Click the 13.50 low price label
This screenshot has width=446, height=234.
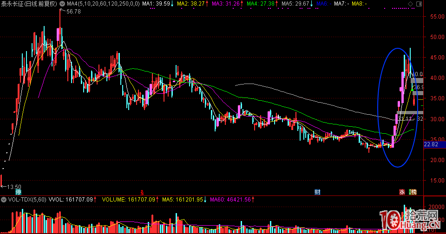[x=14, y=187]
